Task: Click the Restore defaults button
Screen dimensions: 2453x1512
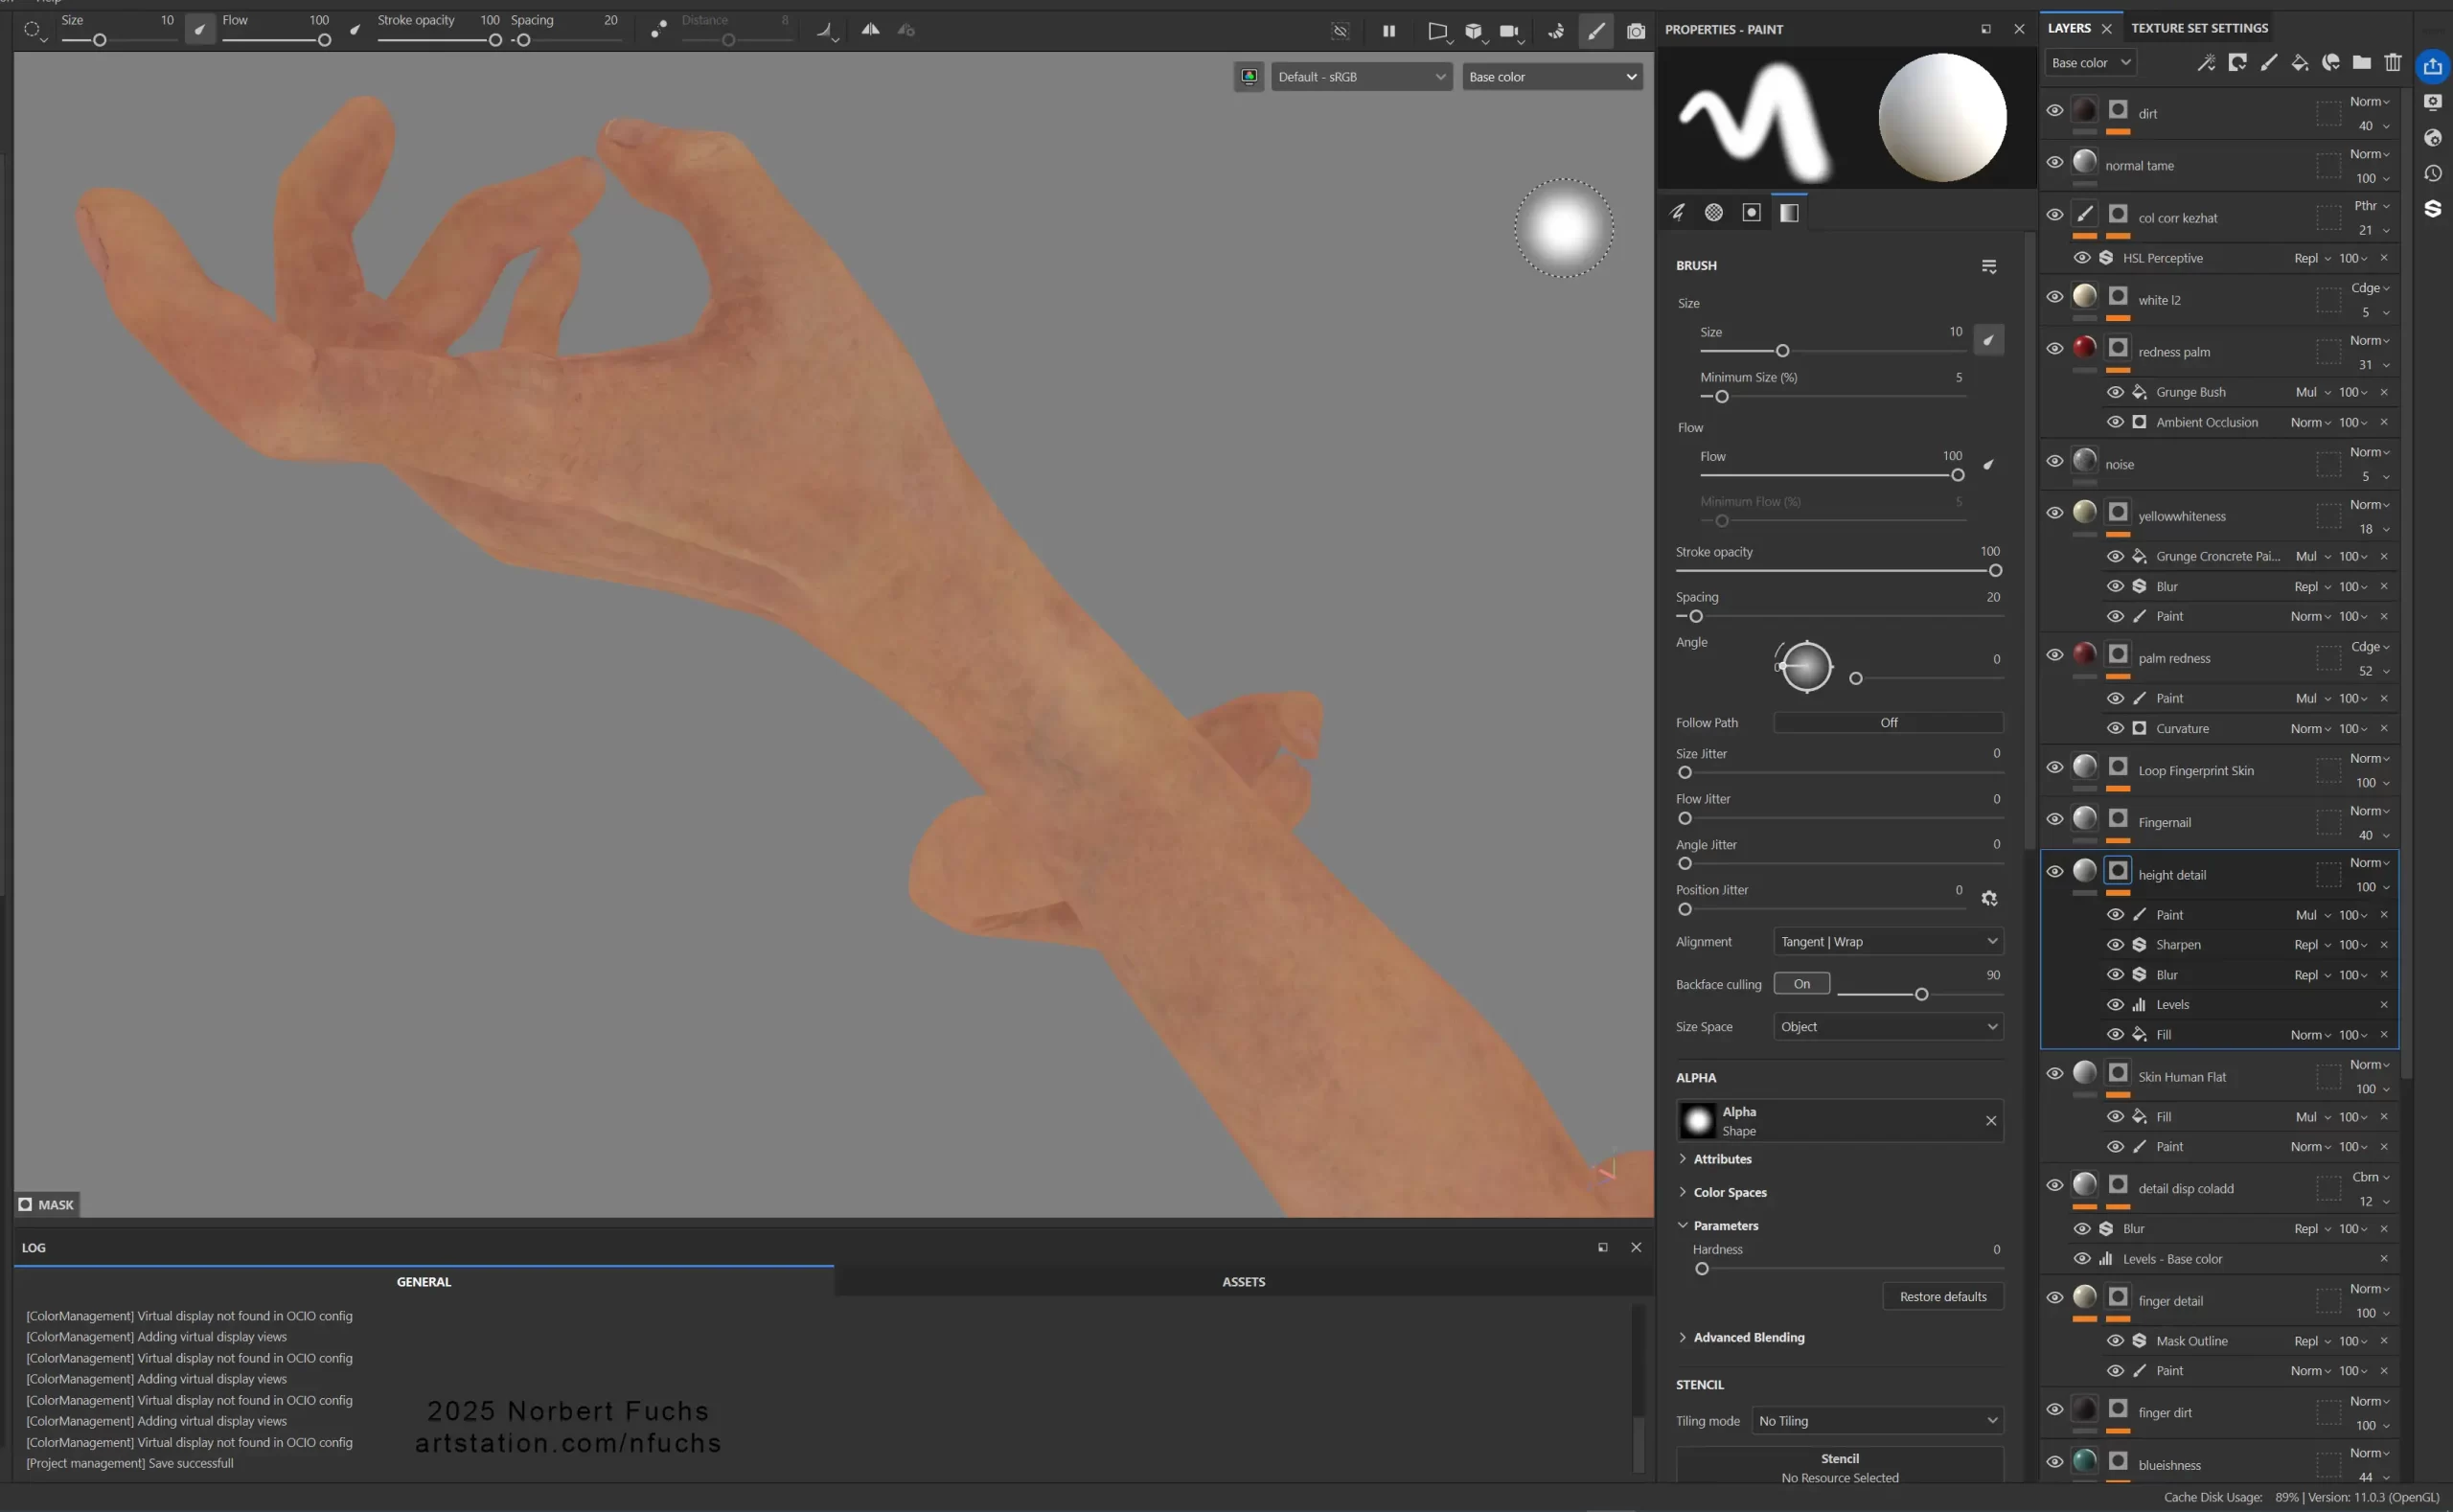Action: coord(1941,1296)
